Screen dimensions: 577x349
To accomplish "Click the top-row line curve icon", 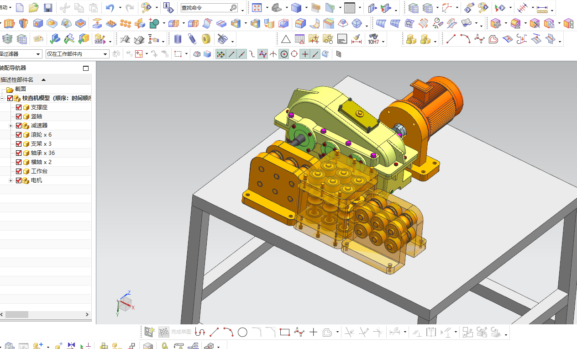I will [451, 39].
